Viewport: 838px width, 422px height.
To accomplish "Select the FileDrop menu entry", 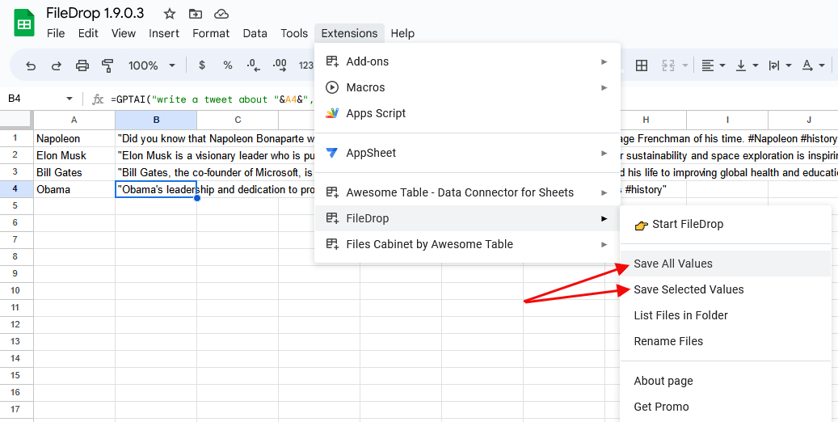I will [467, 218].
